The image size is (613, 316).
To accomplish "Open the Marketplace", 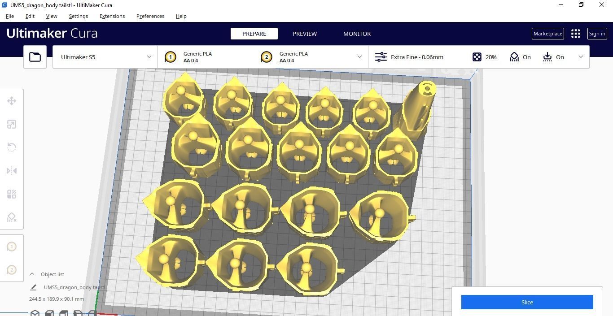I will (548, 34).
